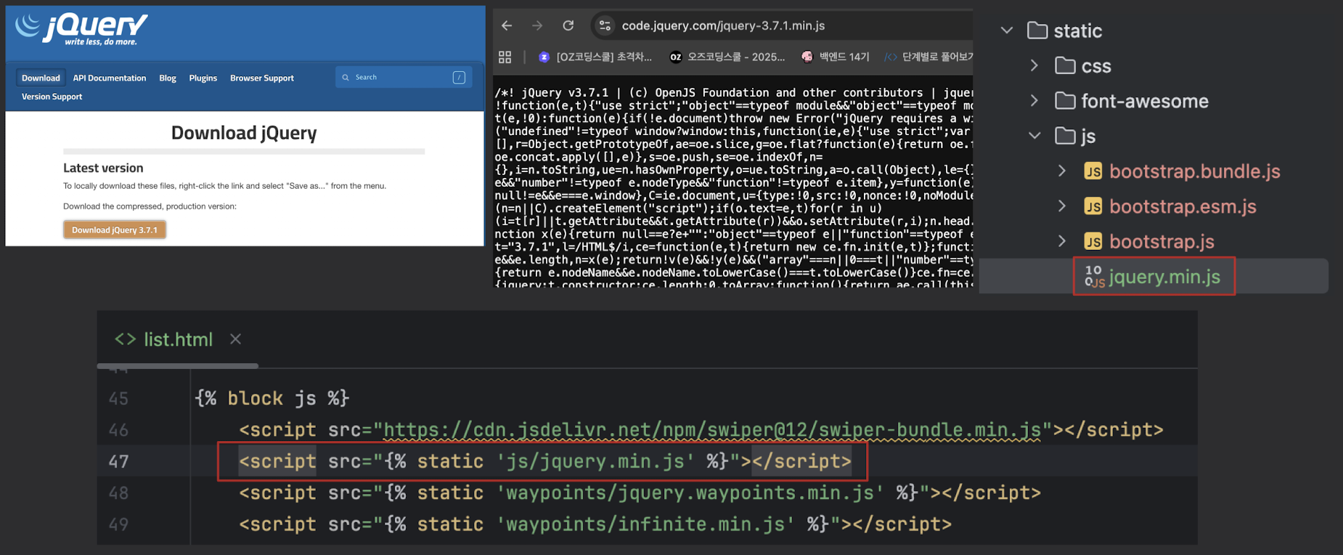The height and width of the screenshot is (555, 1343).
Task: Click the js folder icon
Action: tap(1065, 136)
